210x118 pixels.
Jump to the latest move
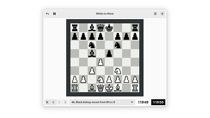pos(65,102)
